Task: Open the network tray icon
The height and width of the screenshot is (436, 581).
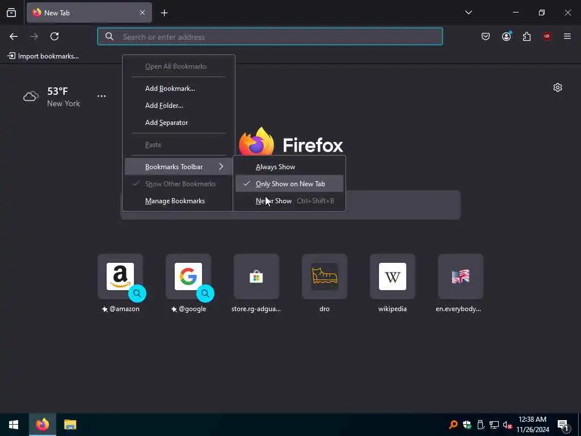Action: (x=494, y=425)
